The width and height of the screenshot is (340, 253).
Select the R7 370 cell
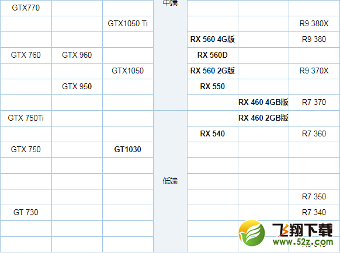pos(314,102)
